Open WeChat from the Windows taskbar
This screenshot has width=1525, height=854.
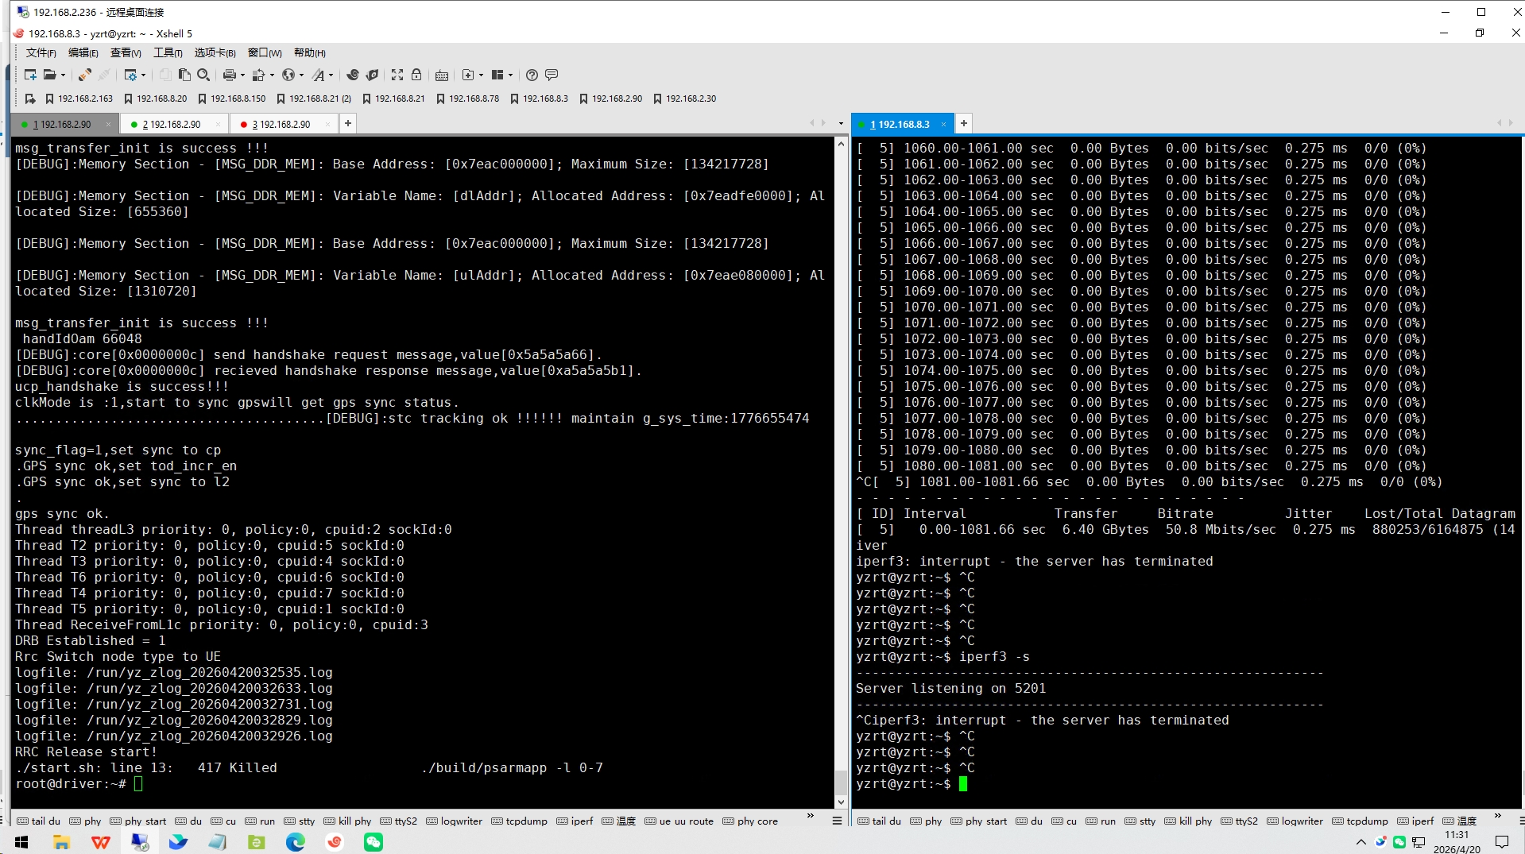[x=374, y=841]
